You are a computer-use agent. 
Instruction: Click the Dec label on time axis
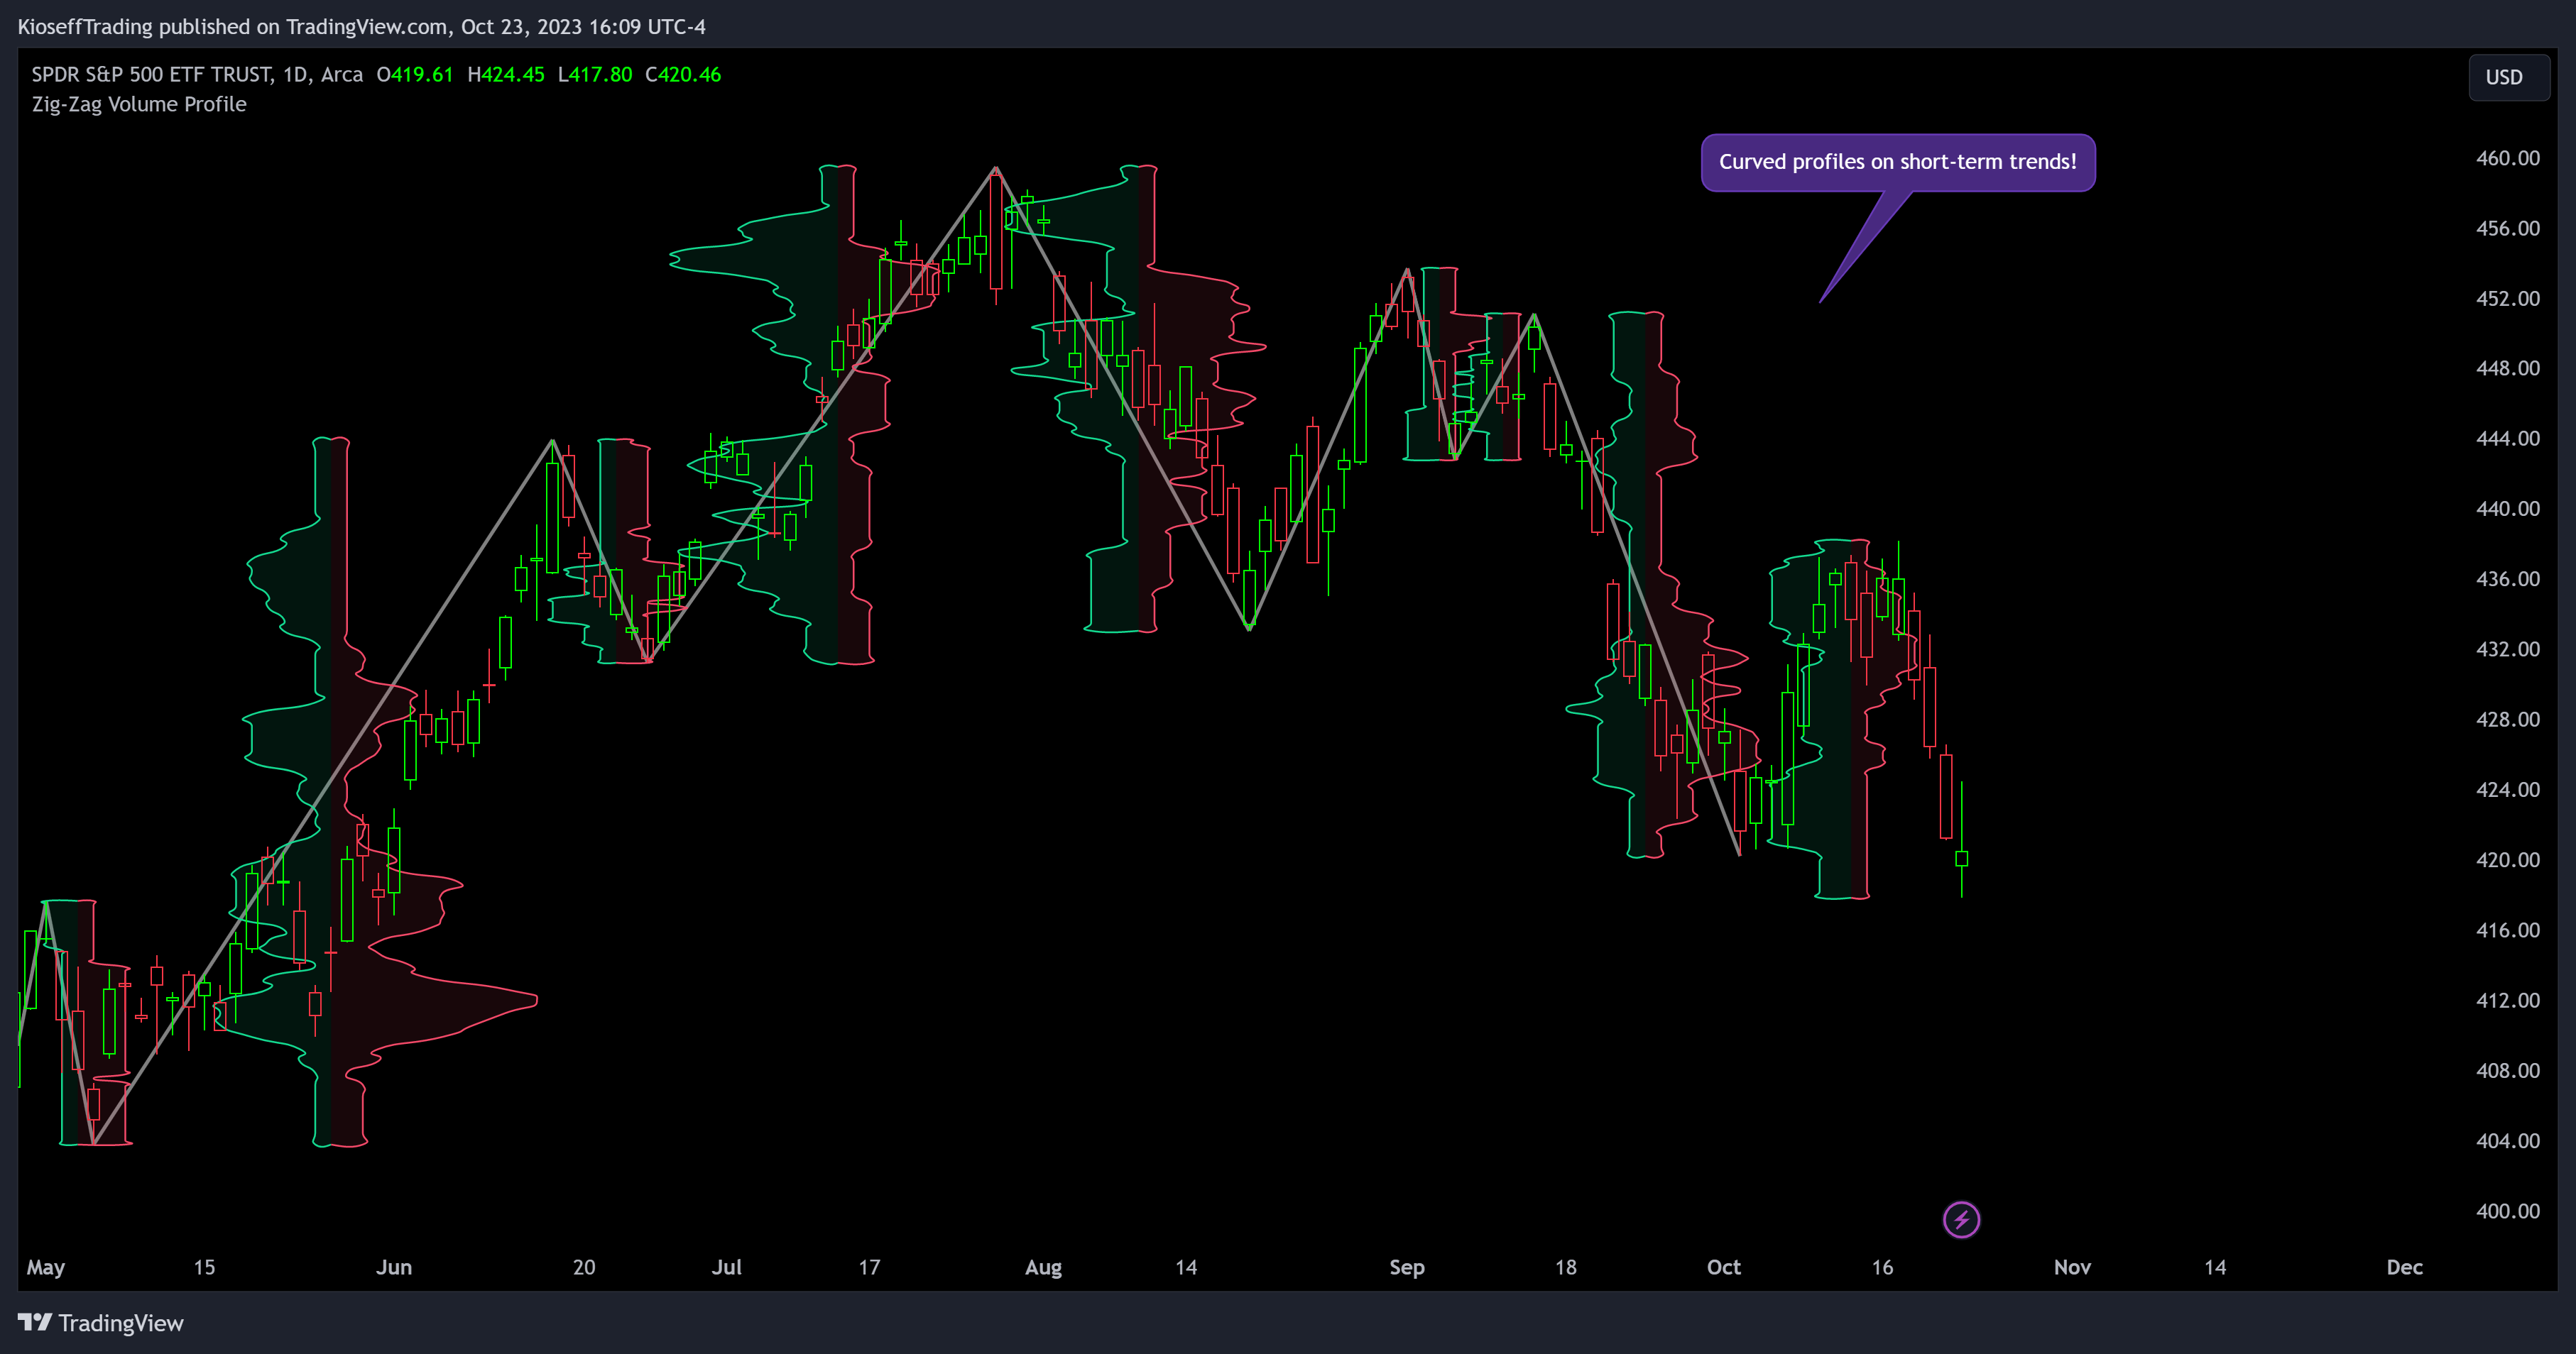pyautogui.click(x=2405, y=1267)
